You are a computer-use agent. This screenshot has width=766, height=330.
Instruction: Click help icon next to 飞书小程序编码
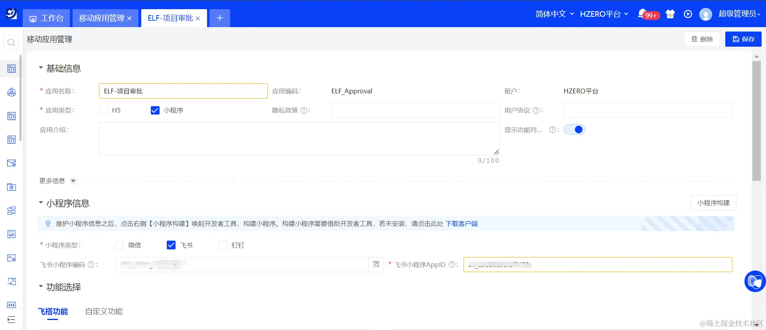[x=91, y=265]
